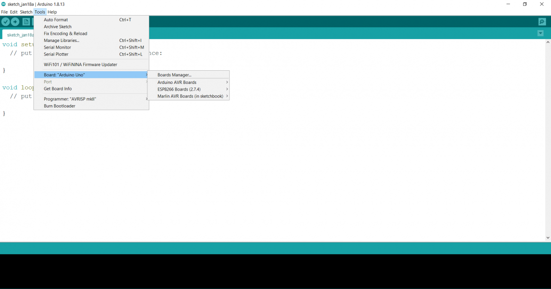Switch to sketch_jan18a tab
This screenshot has width=551, height=289.
(19, 35)
